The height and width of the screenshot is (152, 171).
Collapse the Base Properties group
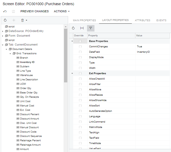pos(72,41)
